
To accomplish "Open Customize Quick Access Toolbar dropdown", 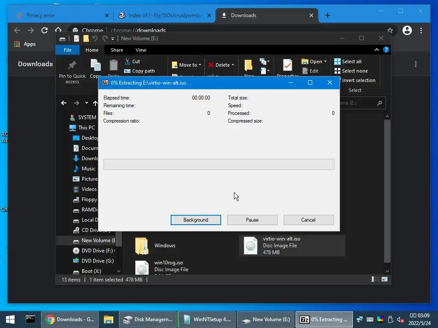I will 112,39.
